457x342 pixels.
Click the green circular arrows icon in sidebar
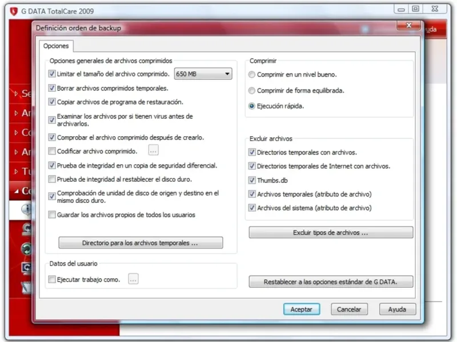[x=26, y=249]
